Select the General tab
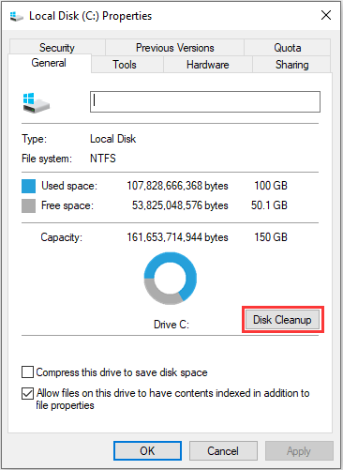Image resolution: width=343 pixels, height=470 pixels. (x=49, y=63)
